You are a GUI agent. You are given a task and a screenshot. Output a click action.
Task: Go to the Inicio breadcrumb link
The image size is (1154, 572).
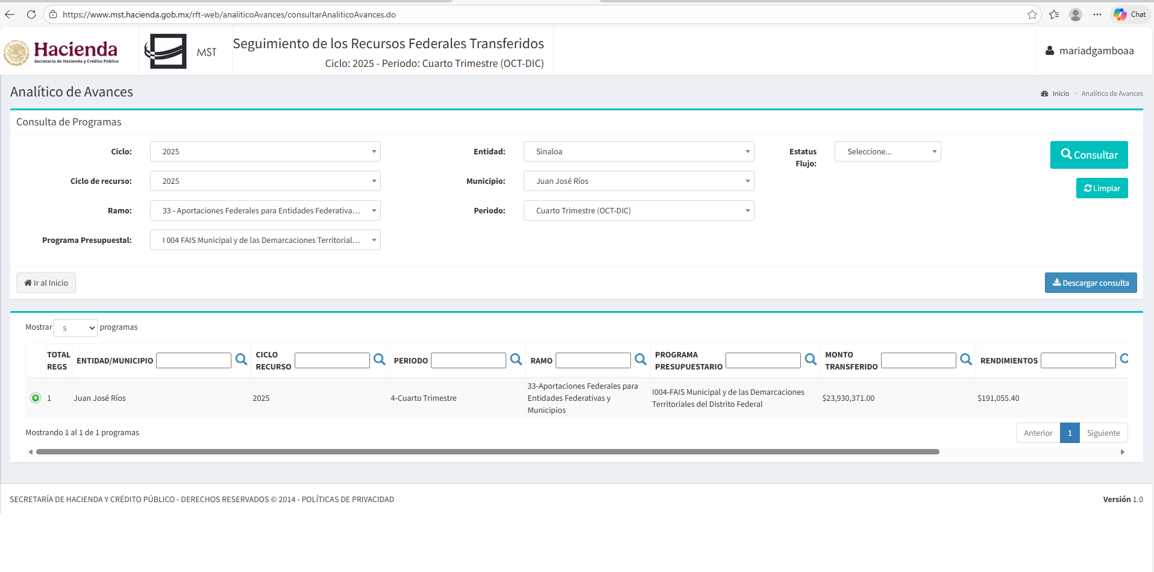(x=1060, y=93)
